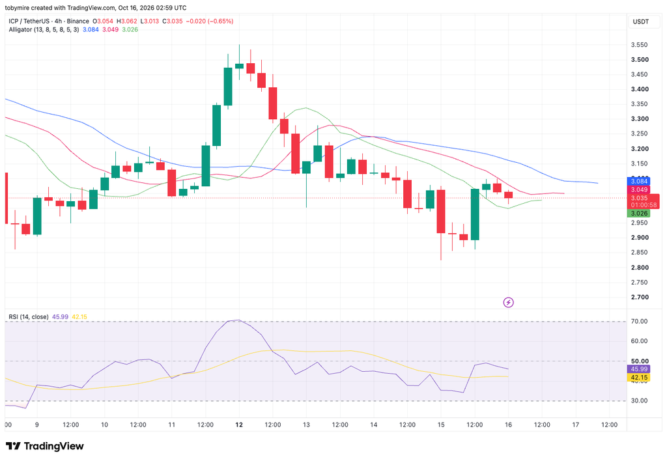Image resolution: width=667 pixels, height=461 pixels.
Task: Click the purple lightning bolt event icon
Action: [508, 302]
